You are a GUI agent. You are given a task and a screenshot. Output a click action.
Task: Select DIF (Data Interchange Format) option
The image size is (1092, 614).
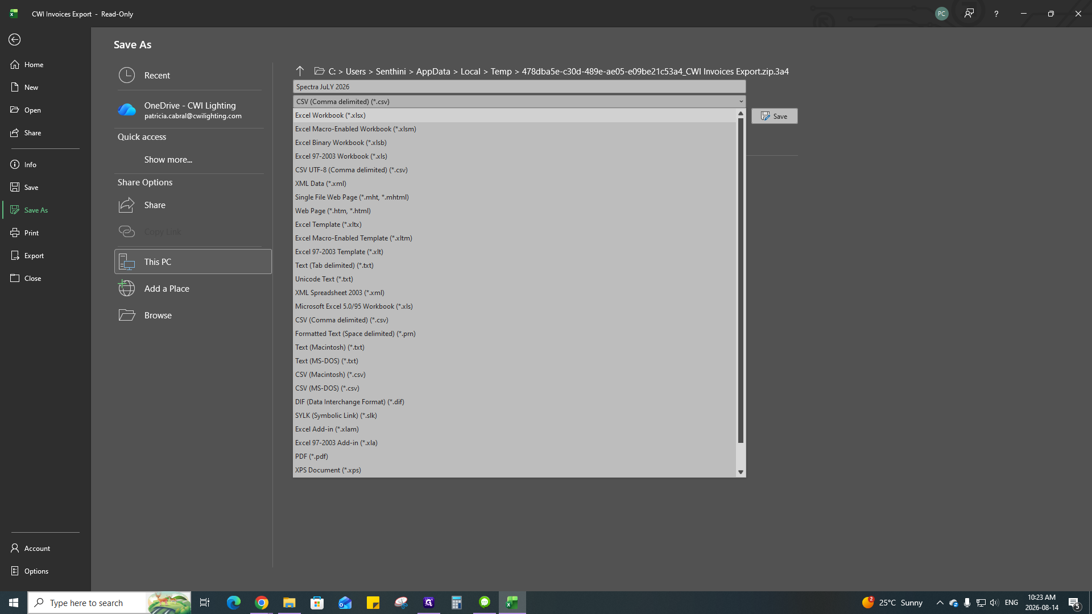(515, 402)
